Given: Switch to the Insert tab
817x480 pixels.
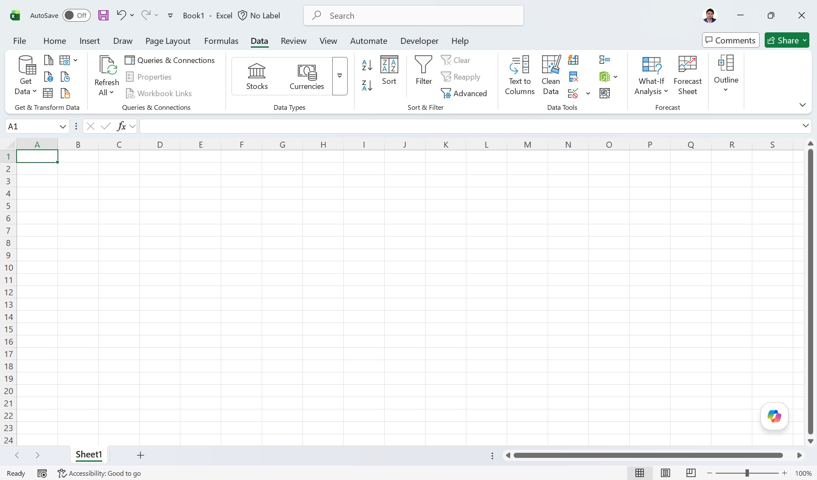Looking at the screenshot, I should point(89,41).
